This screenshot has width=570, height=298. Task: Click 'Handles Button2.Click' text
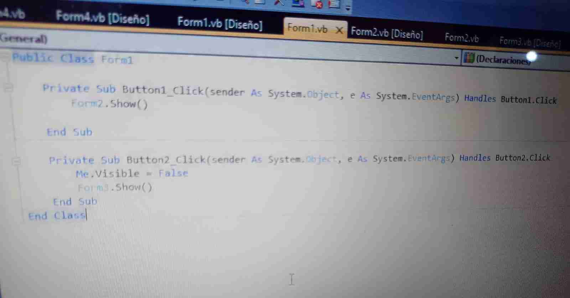coord(505,158)
